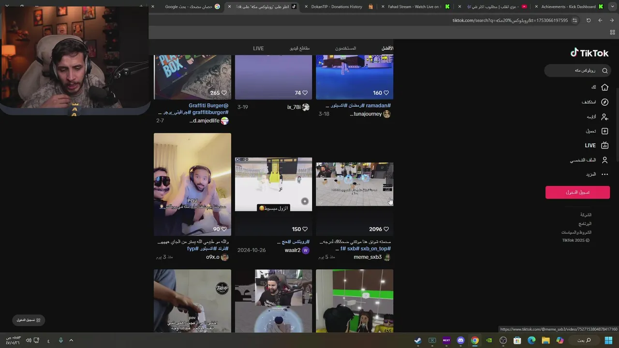Switch to the Top results tab
619x348 pixels.
click(387, 48)
